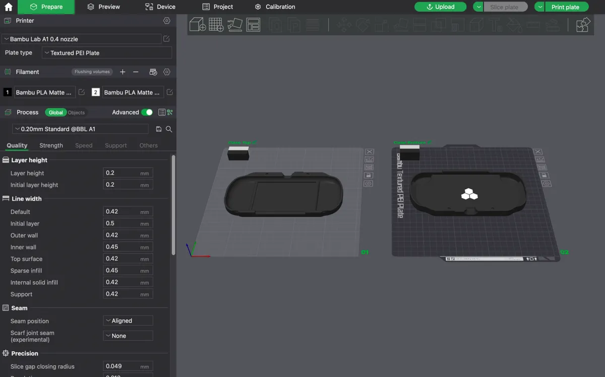Open the Assembly view puzzle icon
Screen dimensions: 605x377
[583, 24]
